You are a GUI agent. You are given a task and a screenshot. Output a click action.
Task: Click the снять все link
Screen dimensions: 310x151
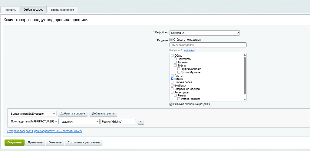point(190,50)
